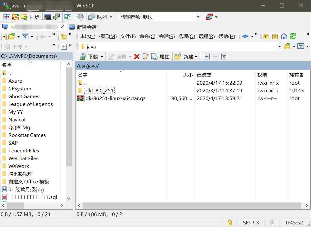The width and height of the screenshot is (311, 227).
Task: Click the invert selection triangle icon
Action: pyautogui.click(x=224, y=57)
